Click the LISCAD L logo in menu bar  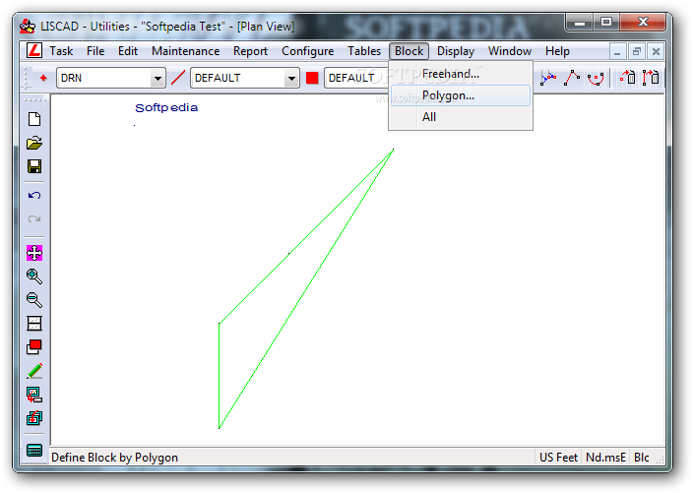(34, 51)
